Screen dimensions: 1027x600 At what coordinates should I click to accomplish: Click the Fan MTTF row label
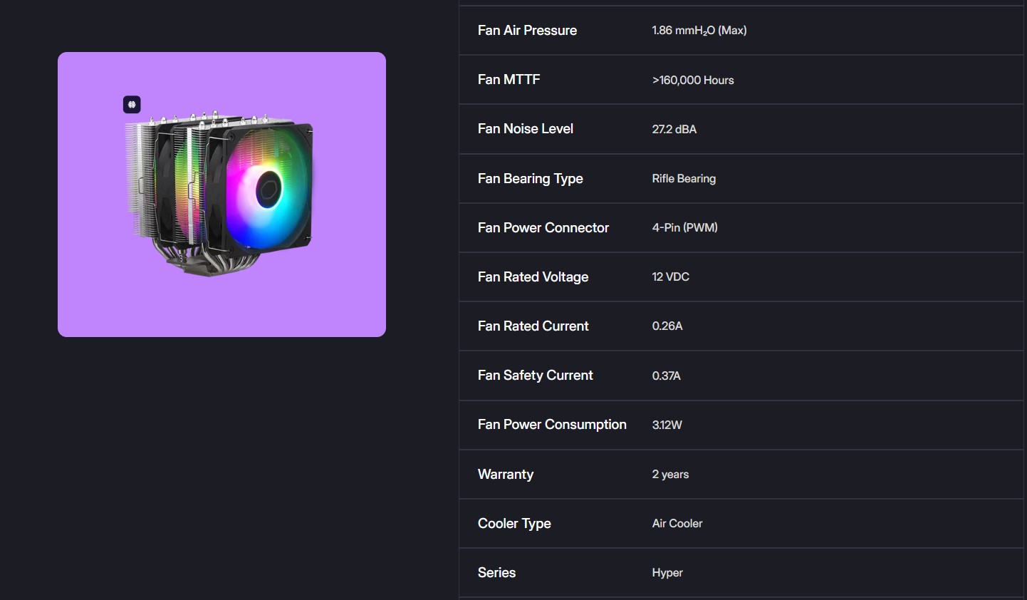click(x=509, y=80)
